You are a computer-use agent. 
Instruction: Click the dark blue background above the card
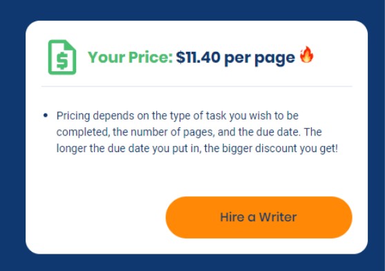pyautogui.click(x=192, y=10)
